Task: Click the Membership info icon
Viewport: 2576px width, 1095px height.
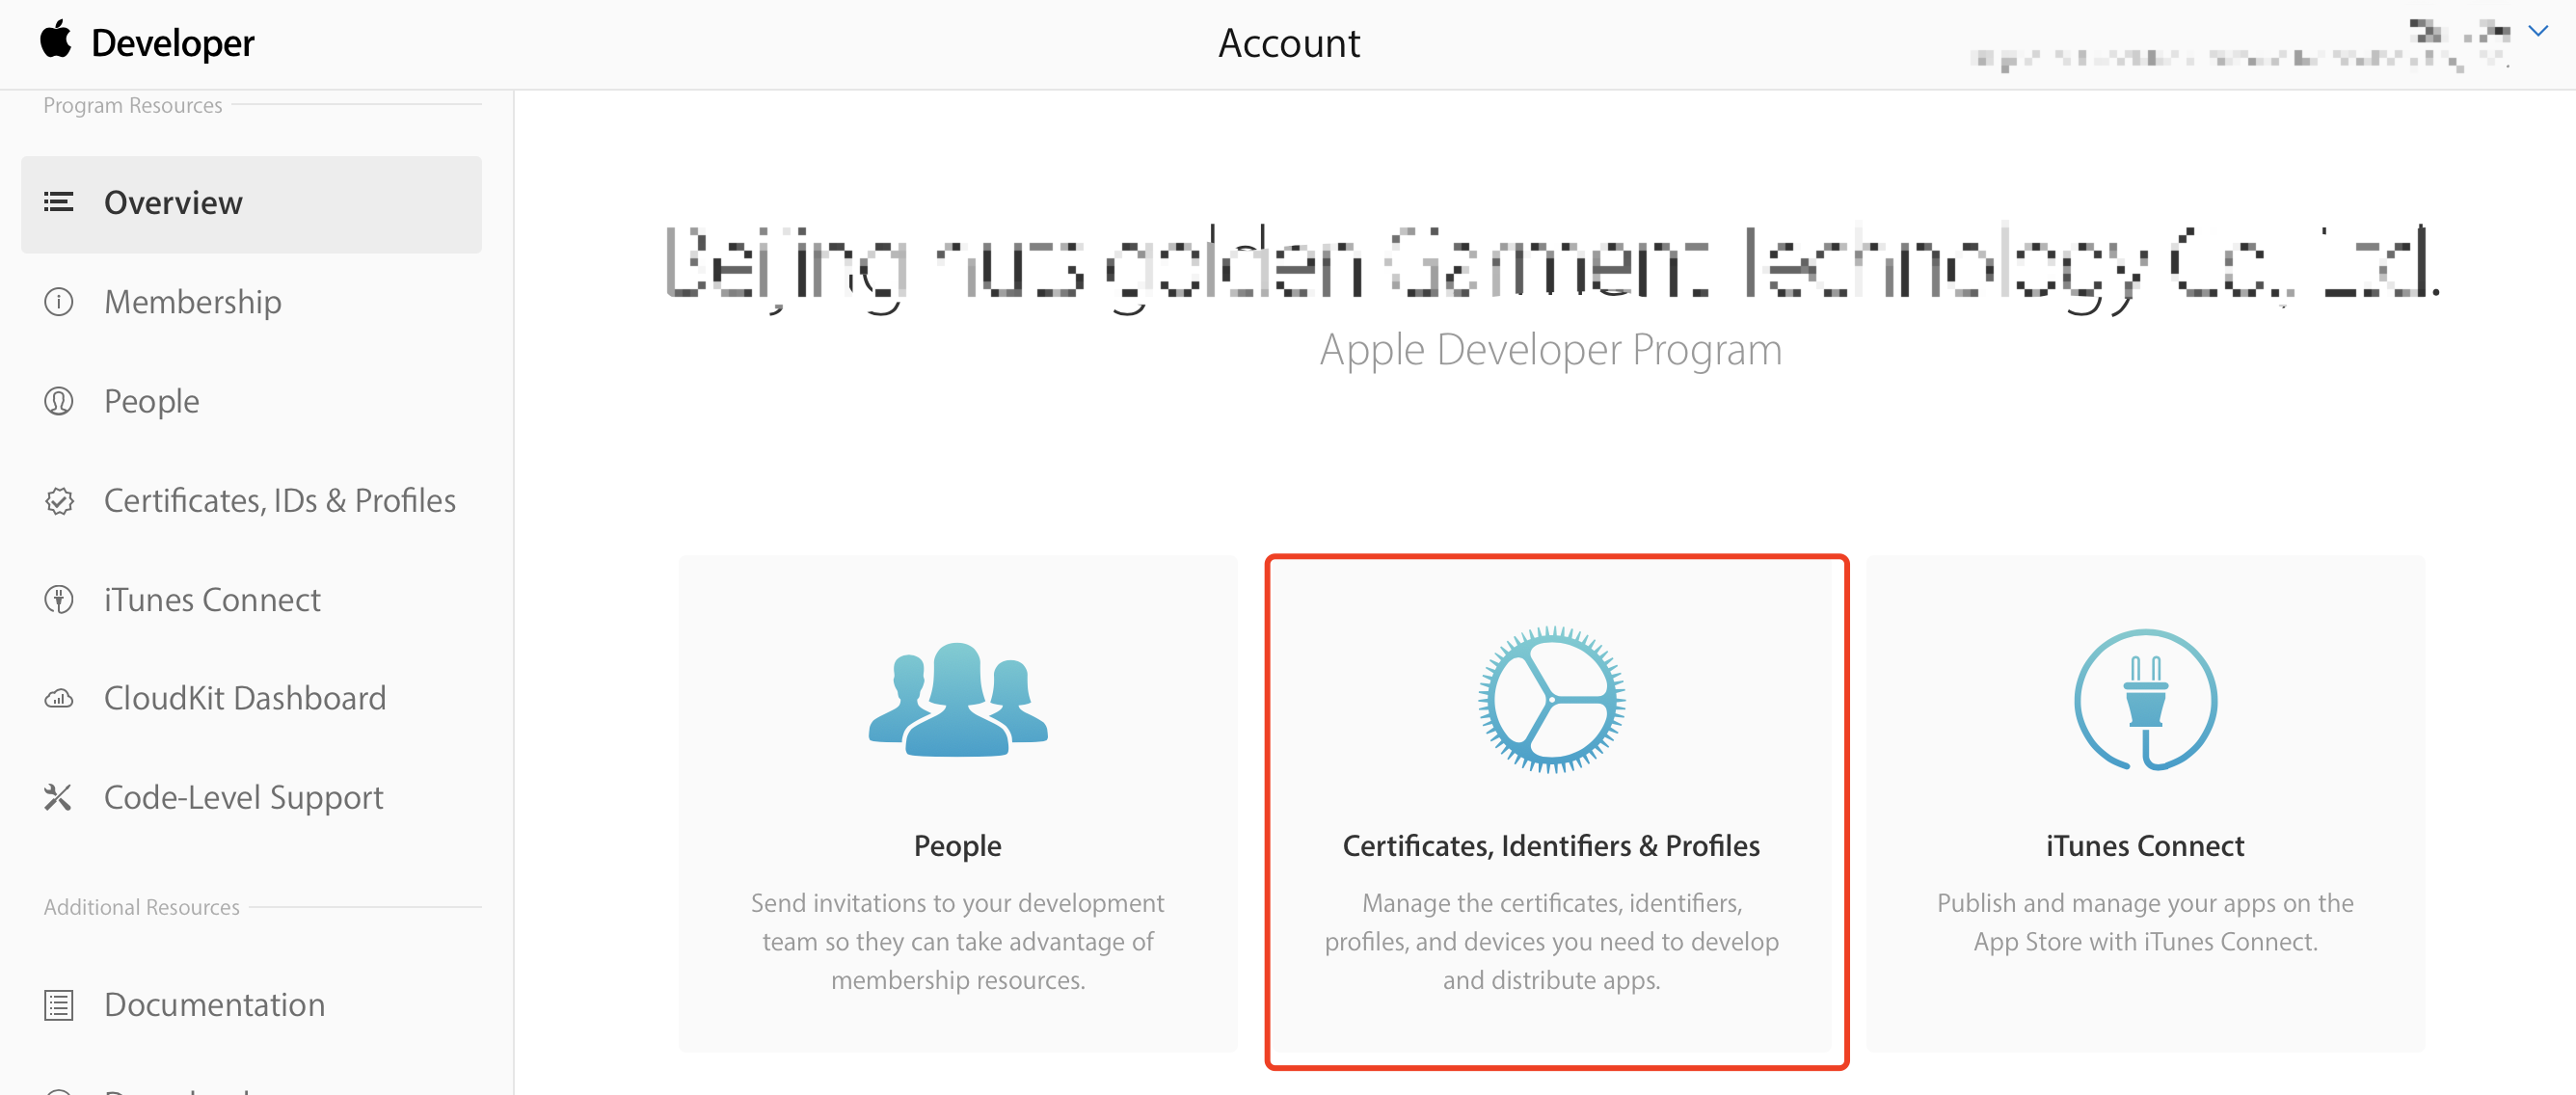Action: (x=59, y=301)
